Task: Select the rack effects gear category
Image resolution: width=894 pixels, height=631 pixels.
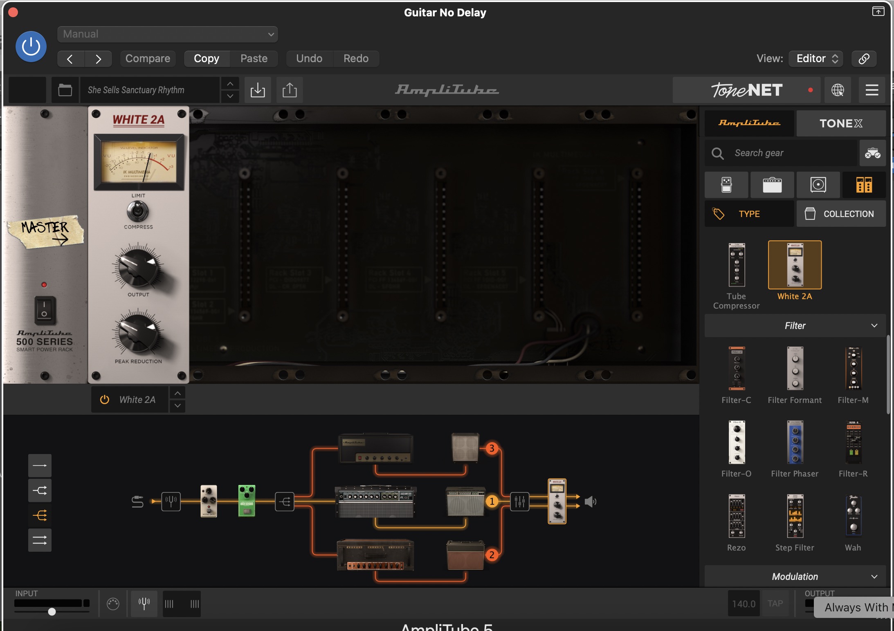Action: (x=864, y=185)
